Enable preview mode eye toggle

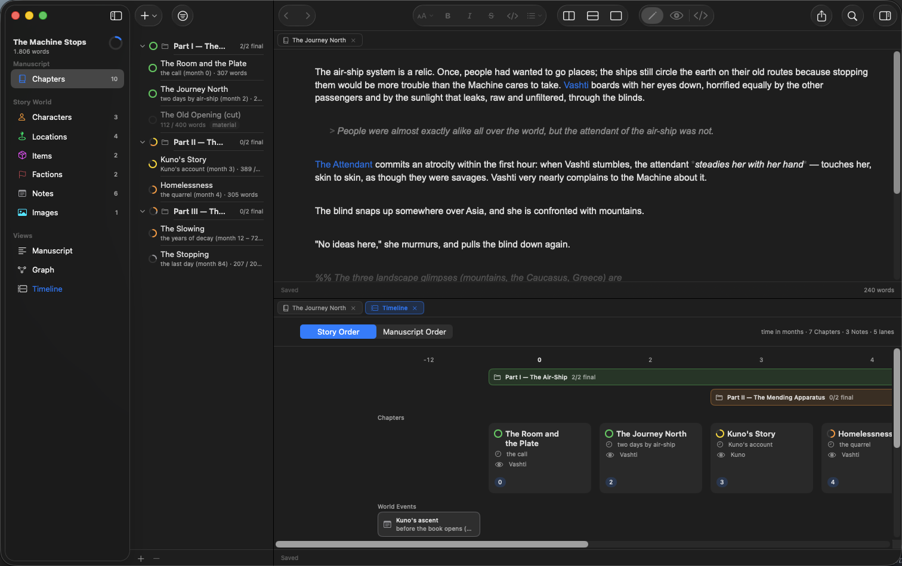pyautogui.click(x=676, y=16)
